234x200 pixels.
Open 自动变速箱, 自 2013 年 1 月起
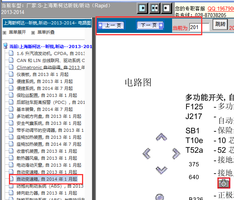pos(47,172)
